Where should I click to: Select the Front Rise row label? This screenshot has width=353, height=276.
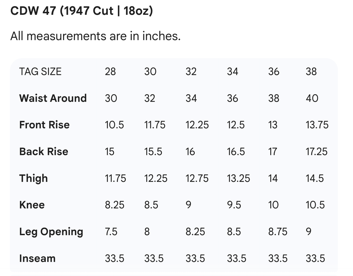pos(44,125)
